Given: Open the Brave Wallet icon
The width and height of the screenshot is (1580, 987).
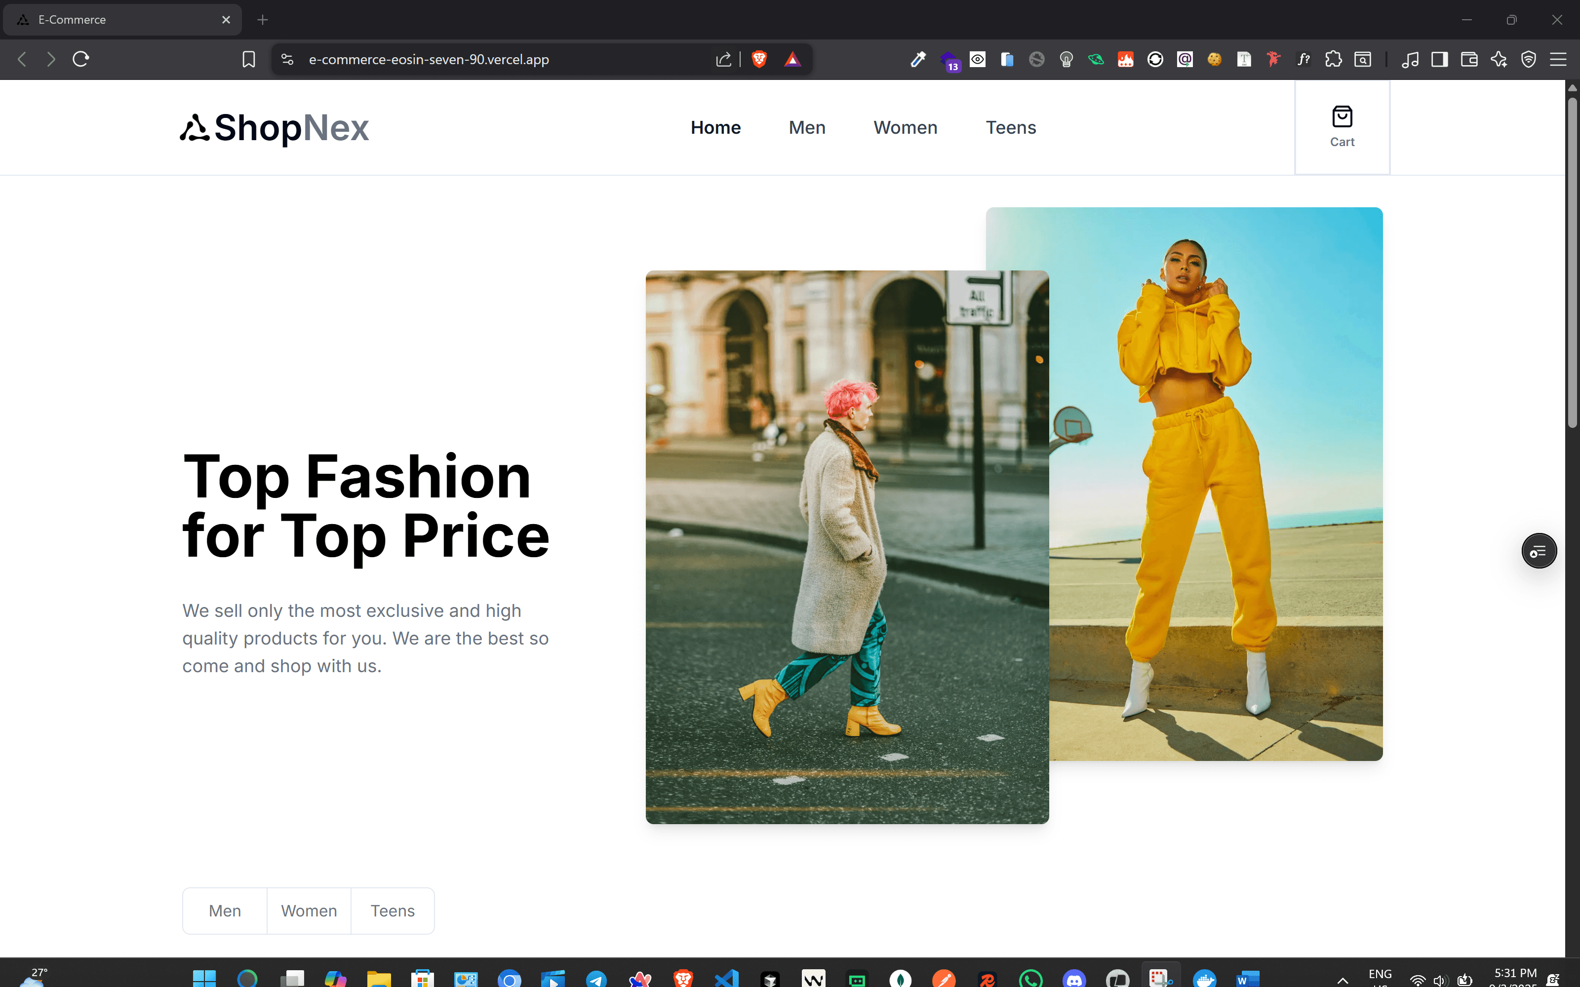Looking at the screenshot, I should pyautogui.click(x=1469, y=59).
